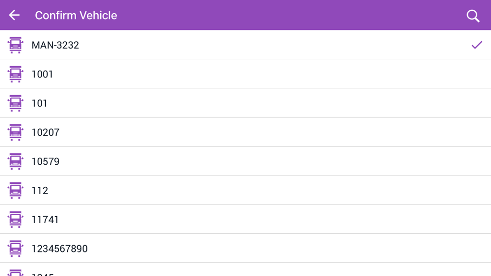This screenshot has height=276, width=491.
Task: Select vehicle 1234567890
Action: pyautogui.click(x=59, y=249)
